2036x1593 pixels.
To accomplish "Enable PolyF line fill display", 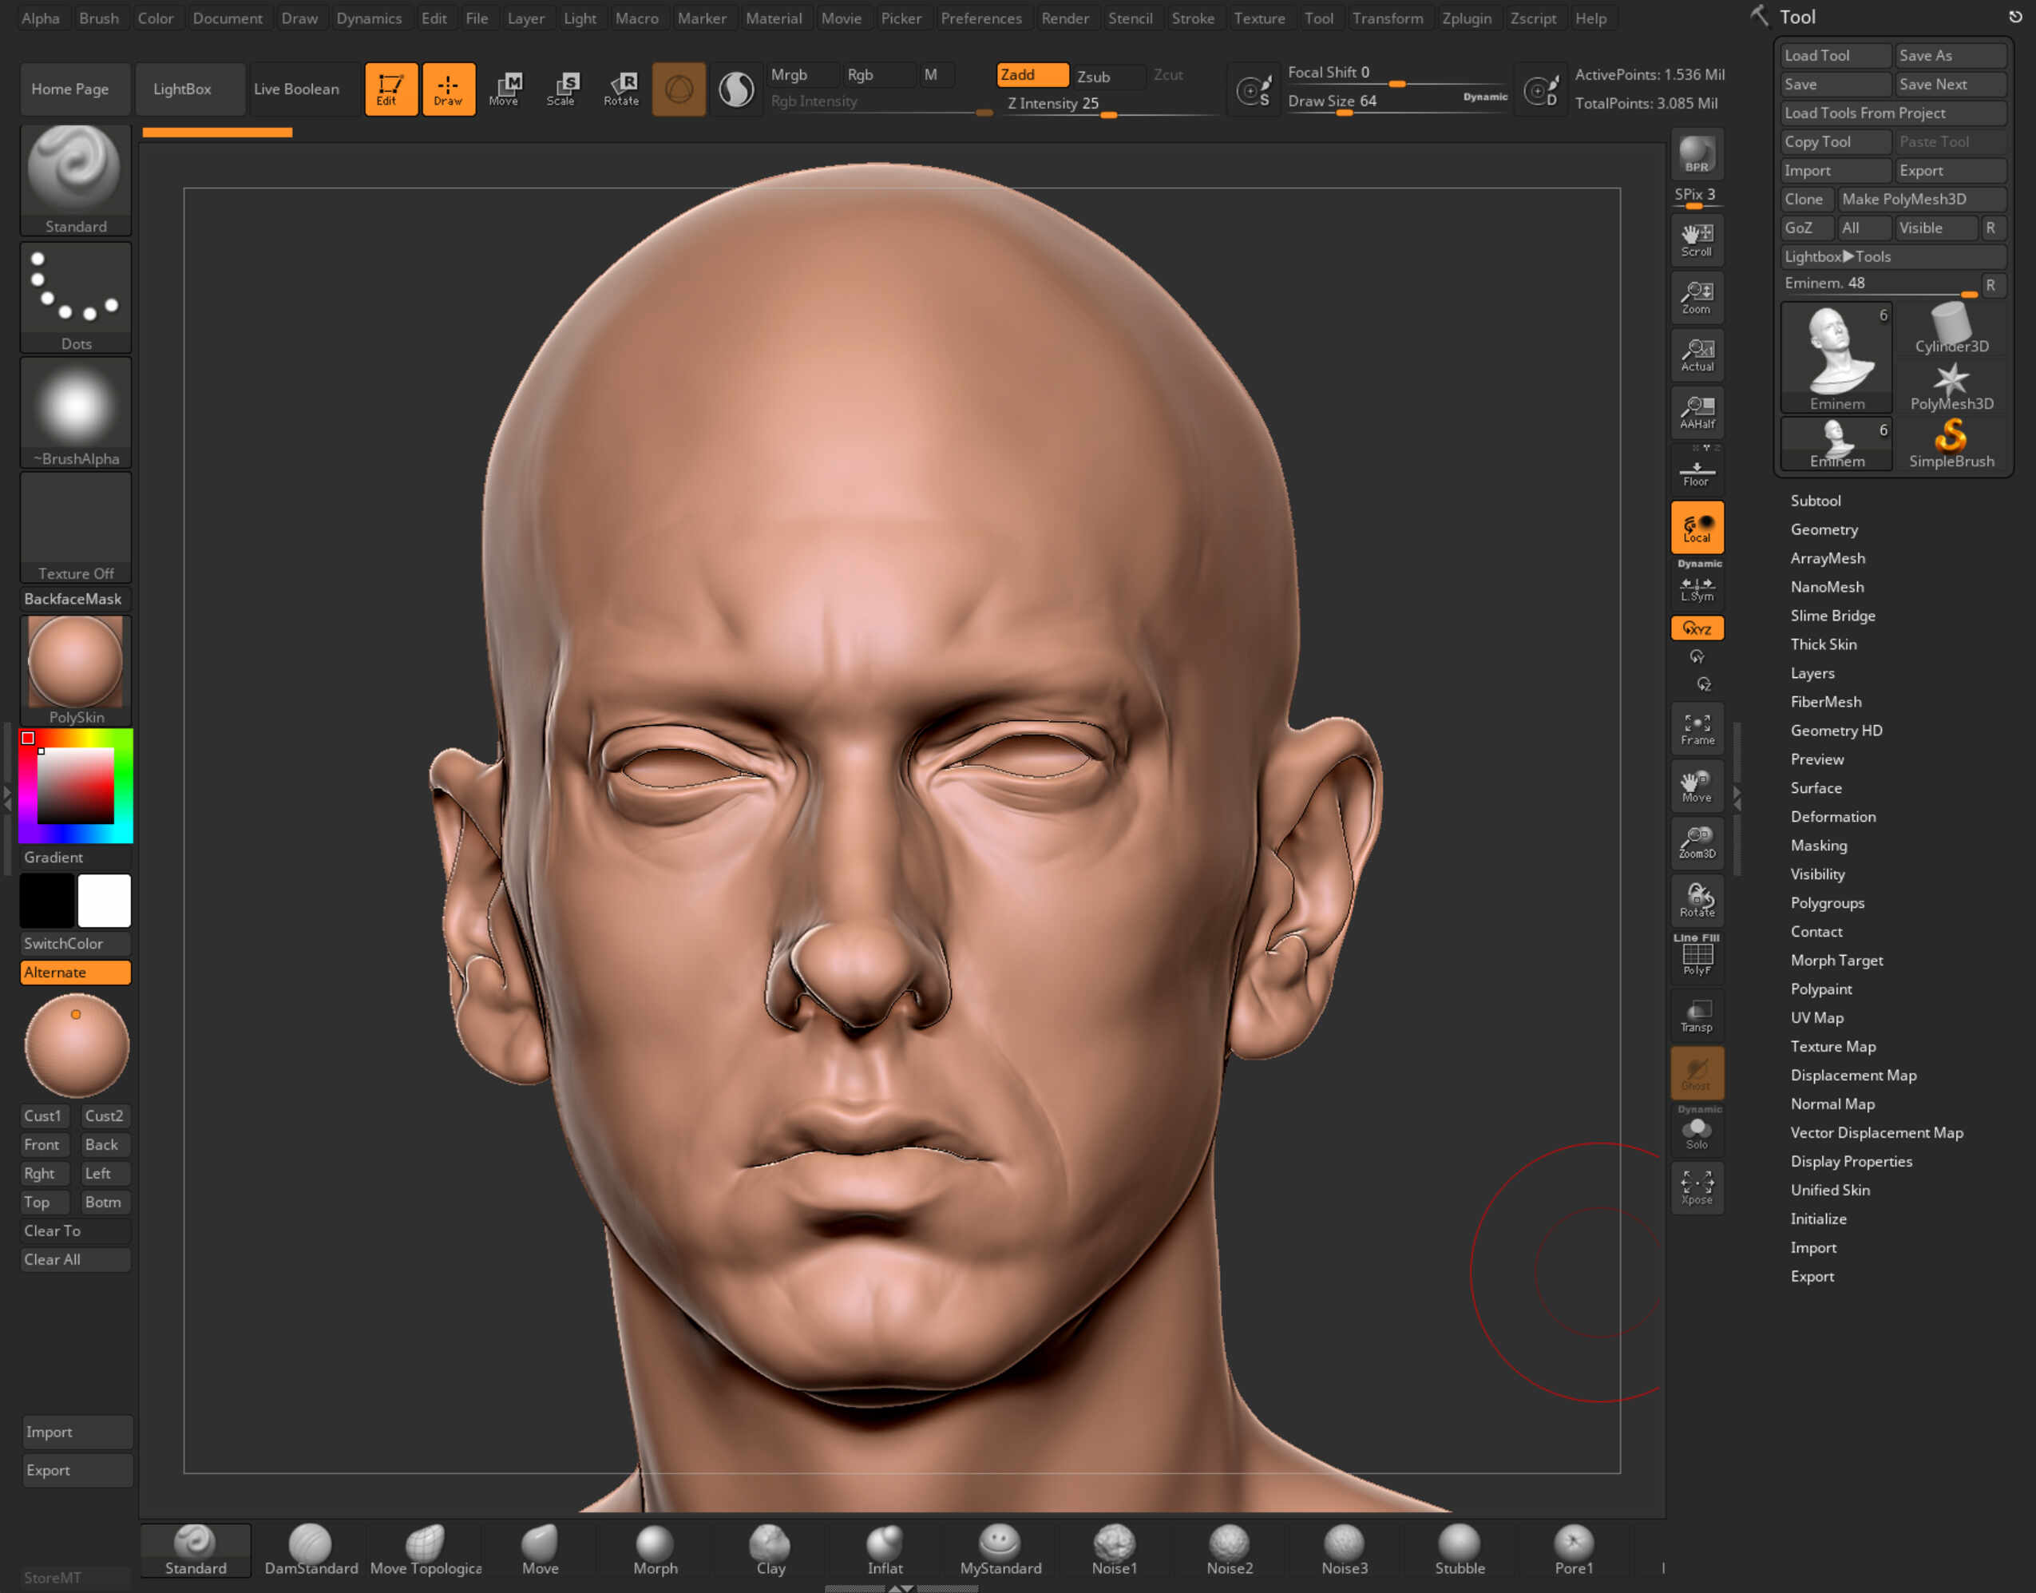I will (1697, 957).
